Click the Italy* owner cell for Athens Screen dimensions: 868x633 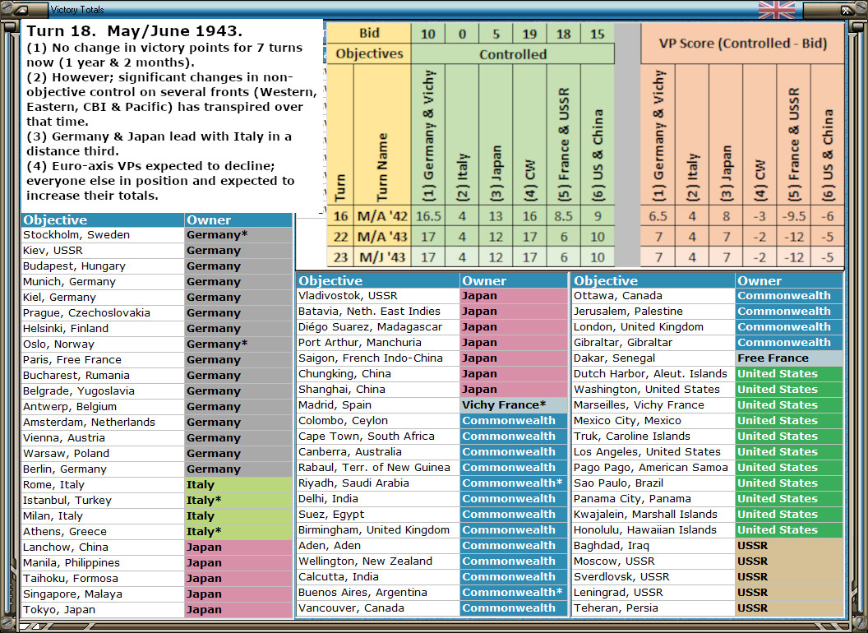click(x=238, y=531)
